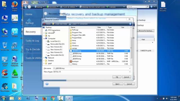
Task: Open Firefox from taskbar
Action: (x=44, y=98)
